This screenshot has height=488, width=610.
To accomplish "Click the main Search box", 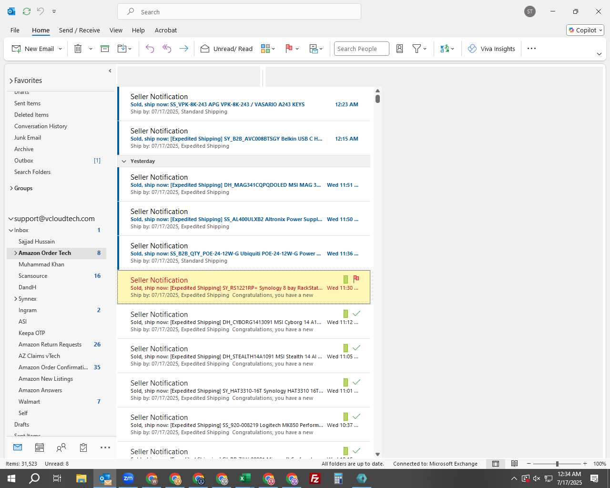I will click(x=239, y=11).
